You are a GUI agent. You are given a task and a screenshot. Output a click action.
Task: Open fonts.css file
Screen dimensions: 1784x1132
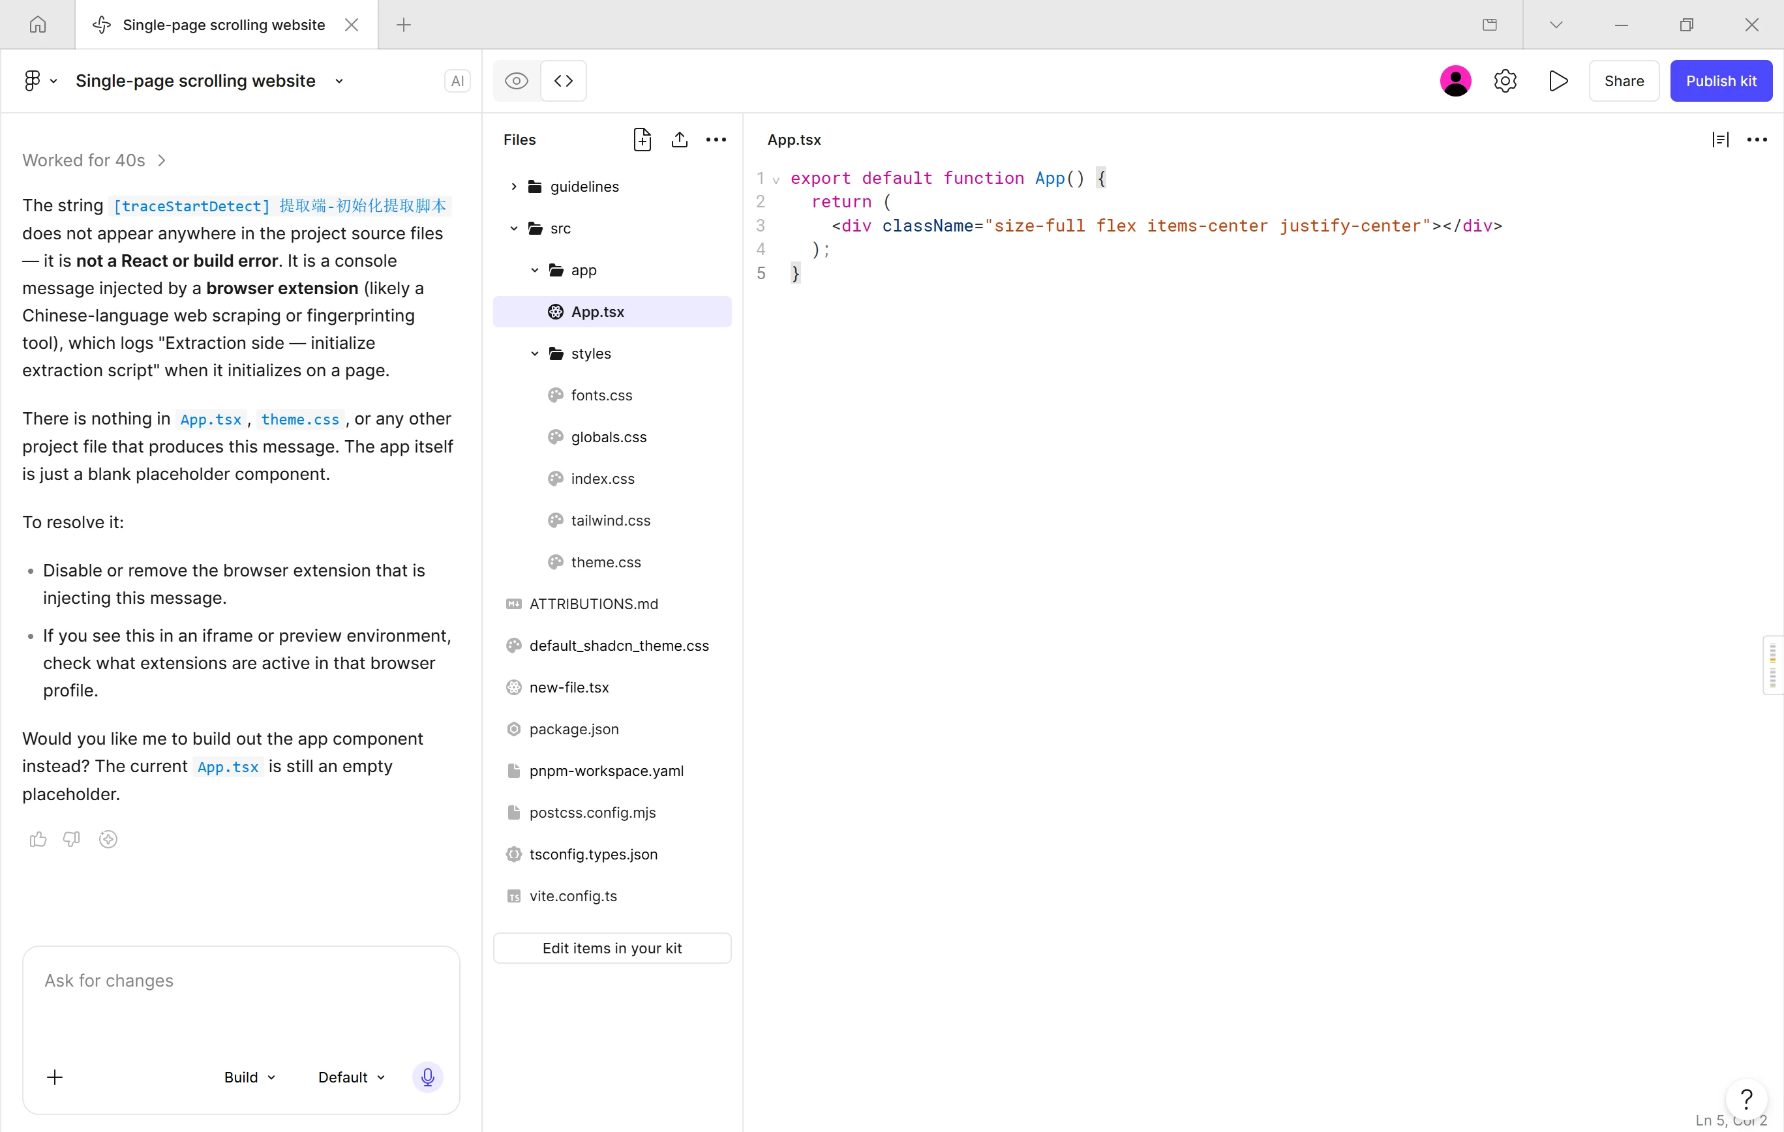(x=612, y=396)
